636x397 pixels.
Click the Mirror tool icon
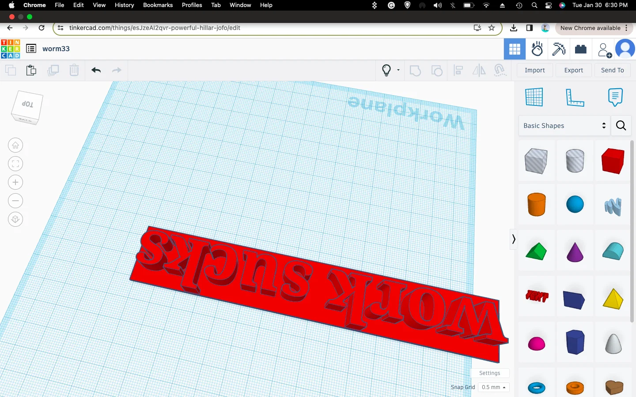tap(479, 70)
